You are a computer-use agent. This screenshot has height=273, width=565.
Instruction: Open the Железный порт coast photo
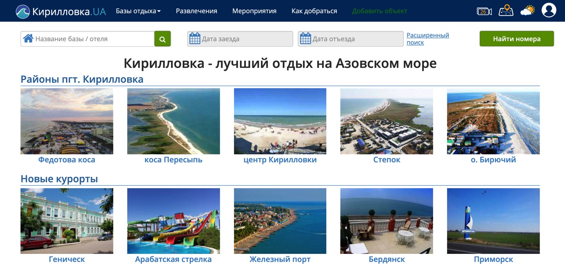click(280, 221)
